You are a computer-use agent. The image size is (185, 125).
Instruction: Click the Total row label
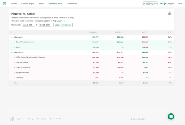point(15,83)
